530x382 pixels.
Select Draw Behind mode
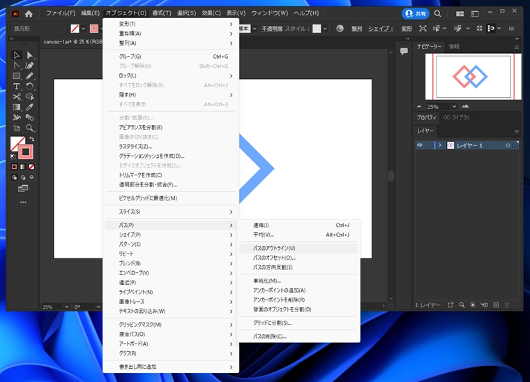coord(23,177)
